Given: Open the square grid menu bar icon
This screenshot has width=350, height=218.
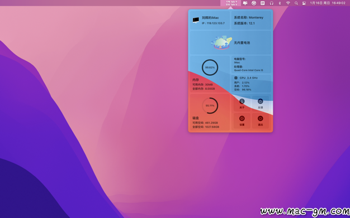Looking at the screenshot, I should [263, 3].
